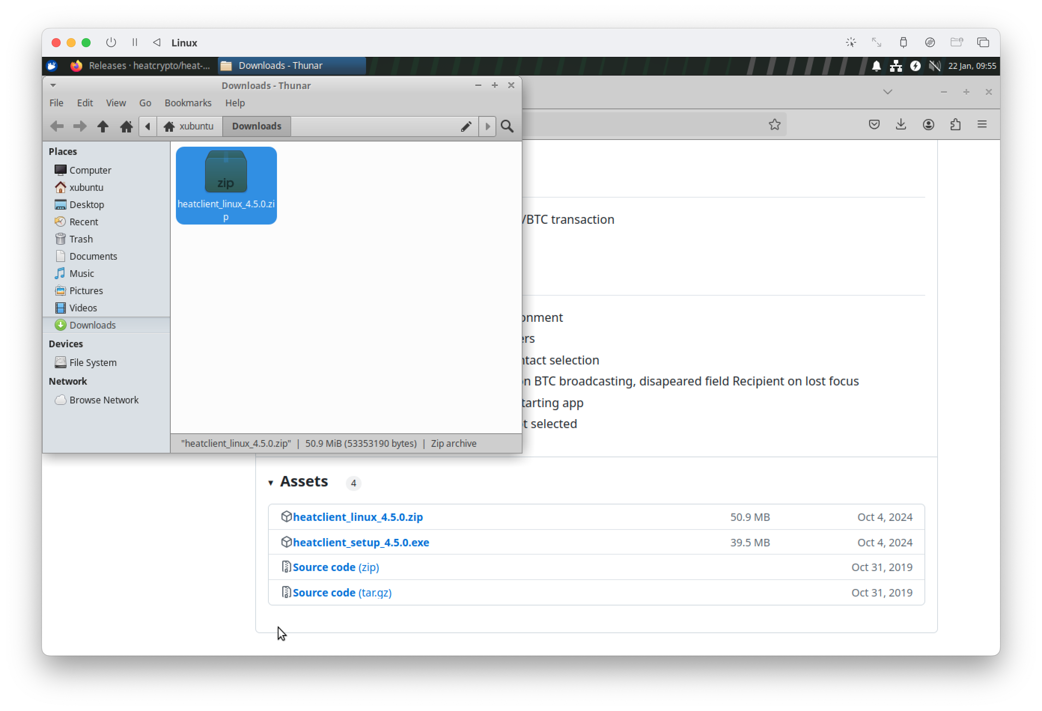Screen dimensions: 1042x711
Task: Open power manager icon in panel
Action: point(915,66)
